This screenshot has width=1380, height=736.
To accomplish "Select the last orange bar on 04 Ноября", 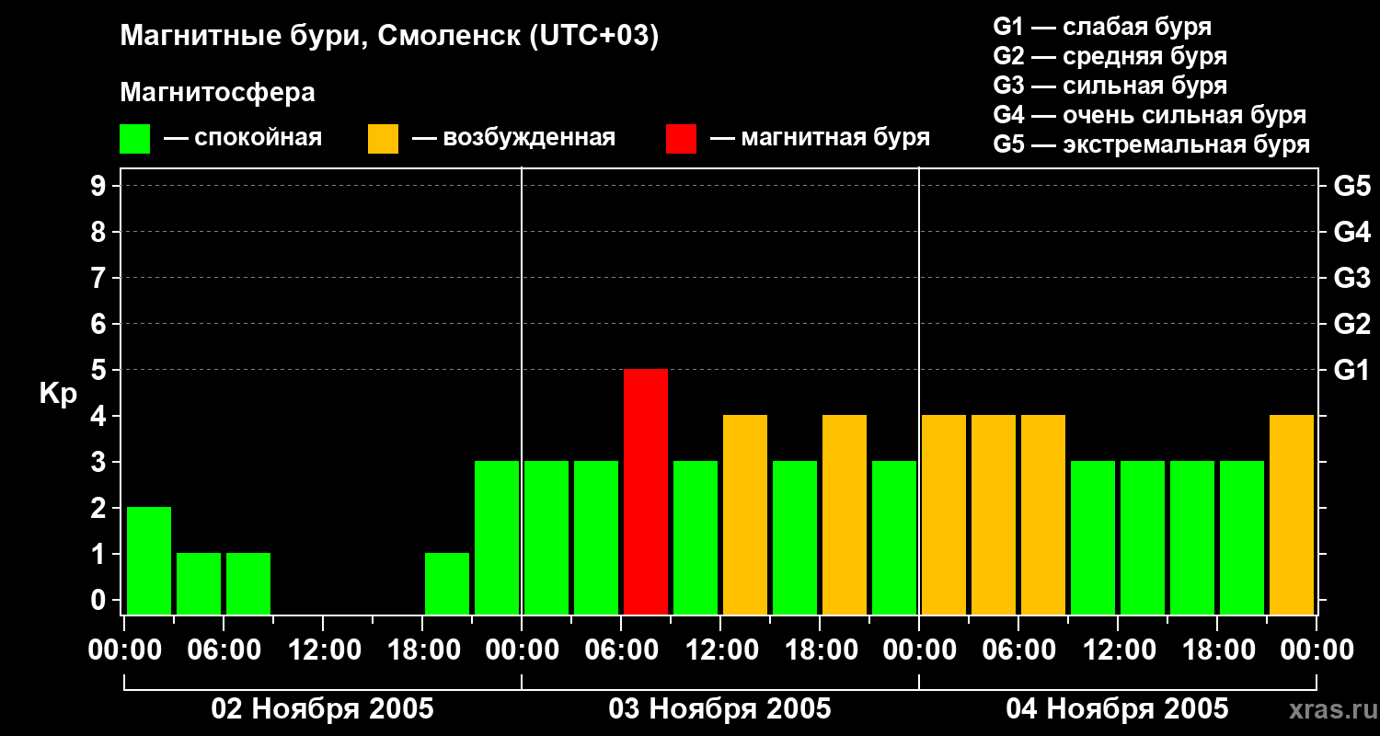I will coord(1292,514).
